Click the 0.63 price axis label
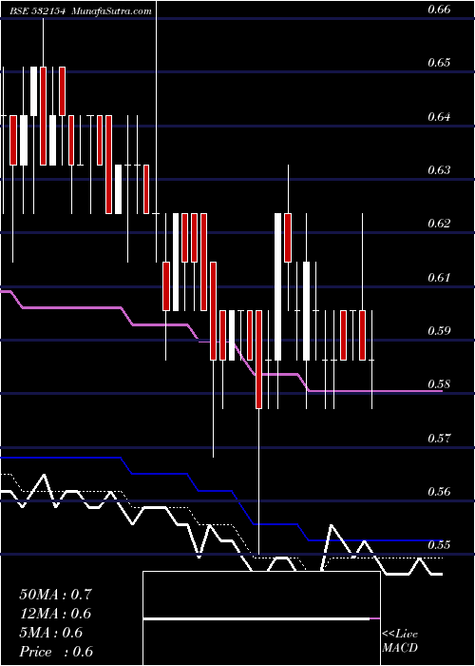Image resolution: width=475 pixels, height=666 pixels. (439, 170)
